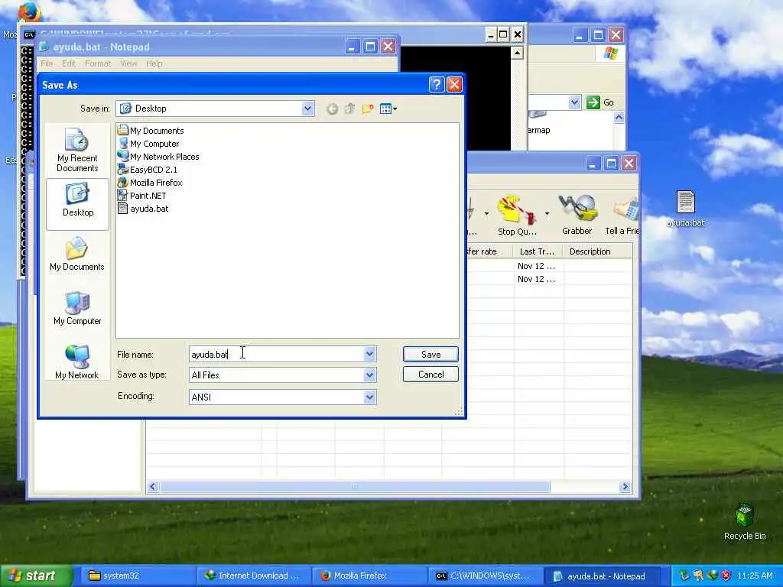Click scroll up arrow in command prompt
This screenshot has width=783, height=587.
click(517, 53)
